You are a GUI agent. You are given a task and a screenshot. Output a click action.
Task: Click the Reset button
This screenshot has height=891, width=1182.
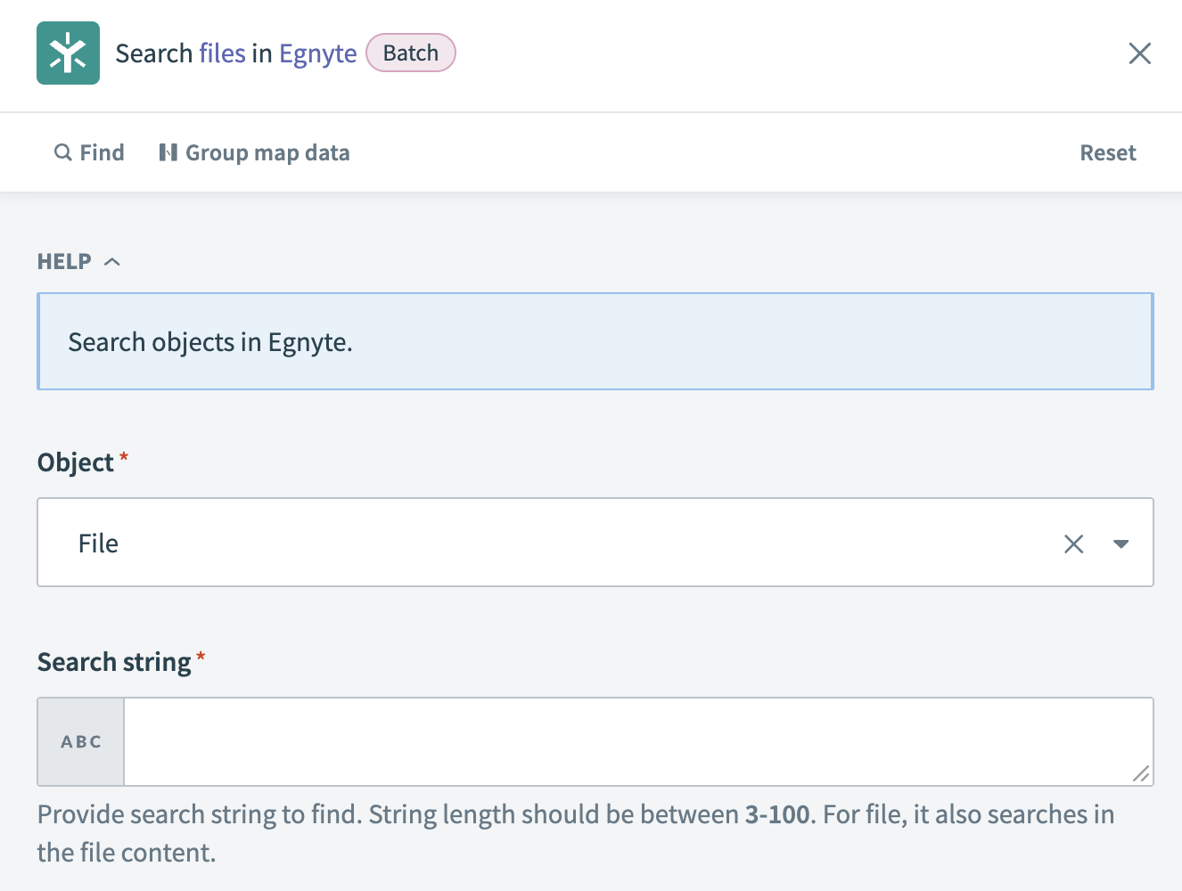[1108, 151]
